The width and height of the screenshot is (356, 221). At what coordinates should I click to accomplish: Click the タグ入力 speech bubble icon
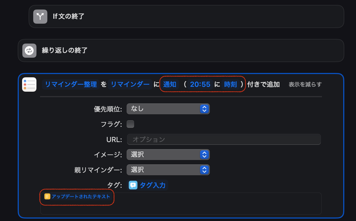(133, 185)
